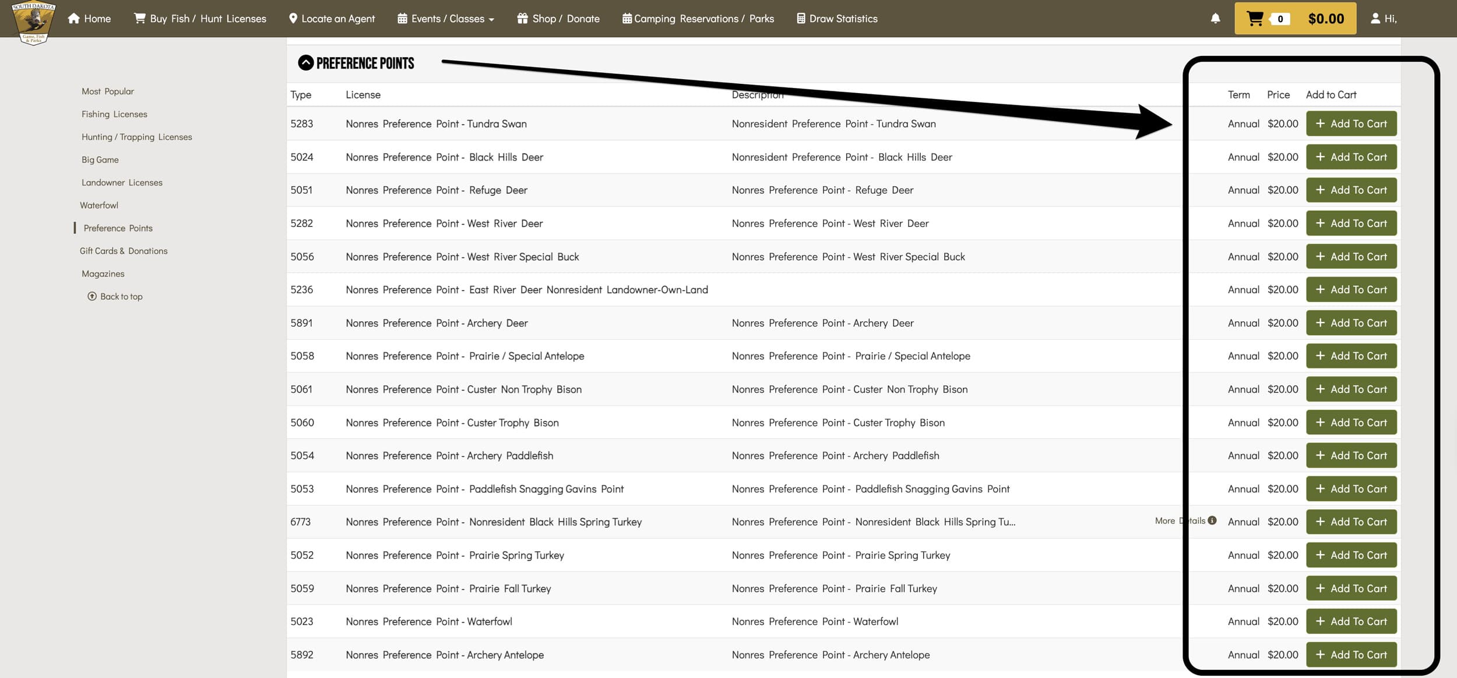Screen dimensions: 1457x678
Task: Add Custer Trophy Bison point to cart
Action: click(x=1351, y=422)
